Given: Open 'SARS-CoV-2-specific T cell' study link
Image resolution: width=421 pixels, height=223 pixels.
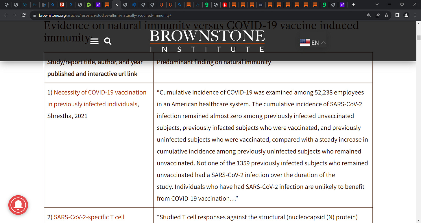Looking at the screenshot, I should (89, 217).
